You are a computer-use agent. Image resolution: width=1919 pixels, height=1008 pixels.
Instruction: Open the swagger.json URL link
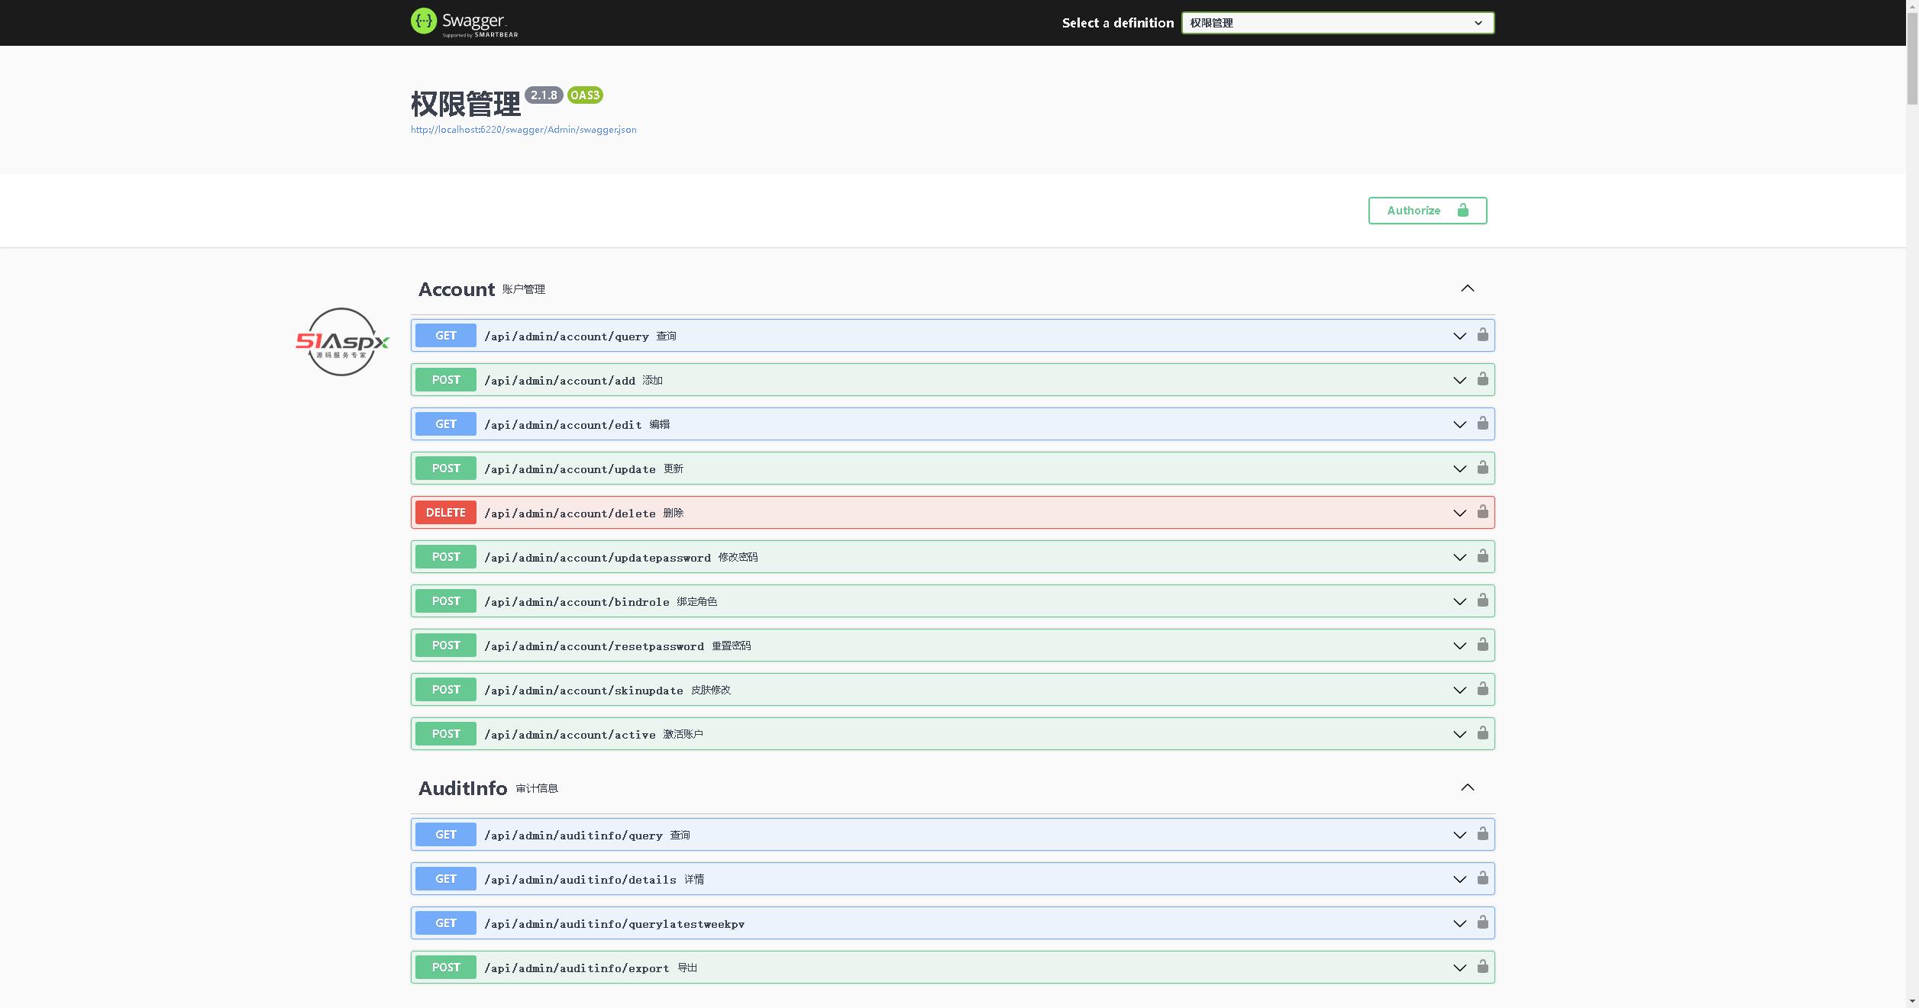(x=523, y=130)
